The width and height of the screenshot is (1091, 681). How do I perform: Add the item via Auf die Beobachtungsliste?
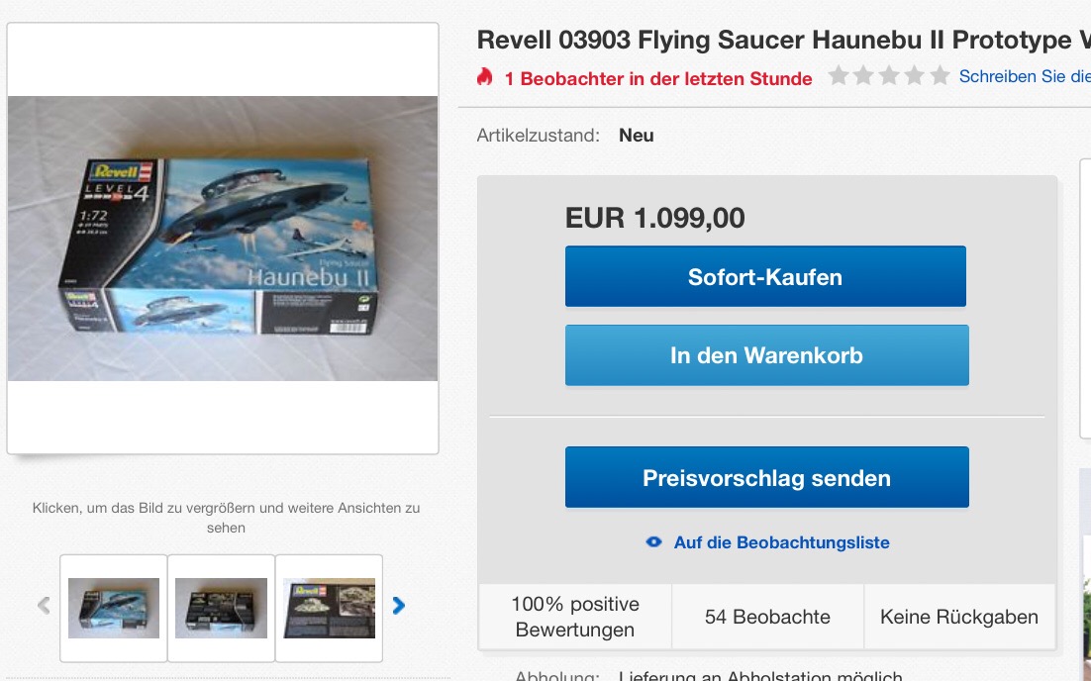click(781, 542)
